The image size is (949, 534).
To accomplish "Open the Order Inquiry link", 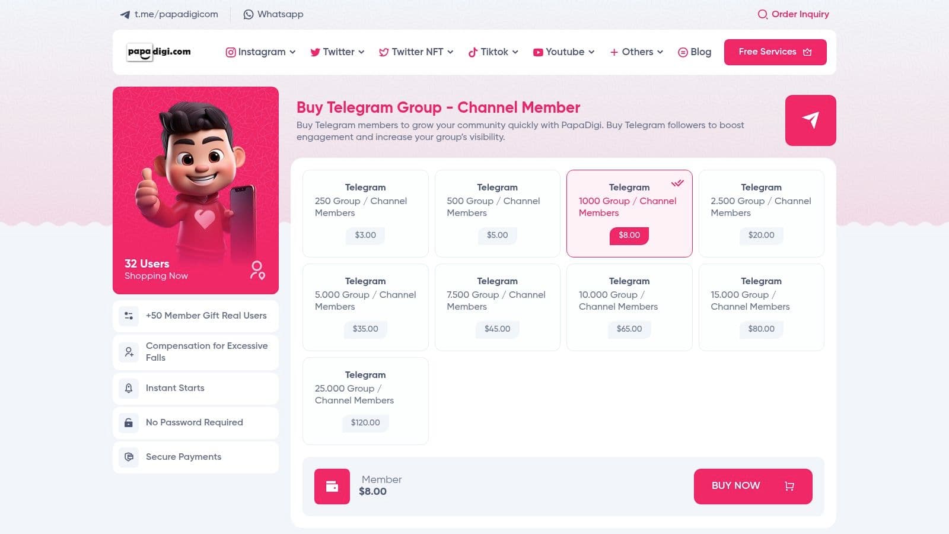I will point(793,14).
